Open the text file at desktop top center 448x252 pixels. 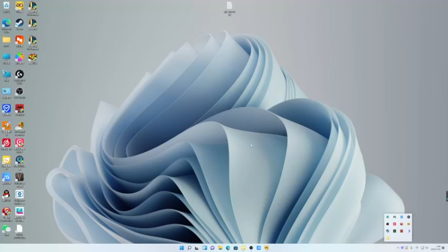click(230, 8)
